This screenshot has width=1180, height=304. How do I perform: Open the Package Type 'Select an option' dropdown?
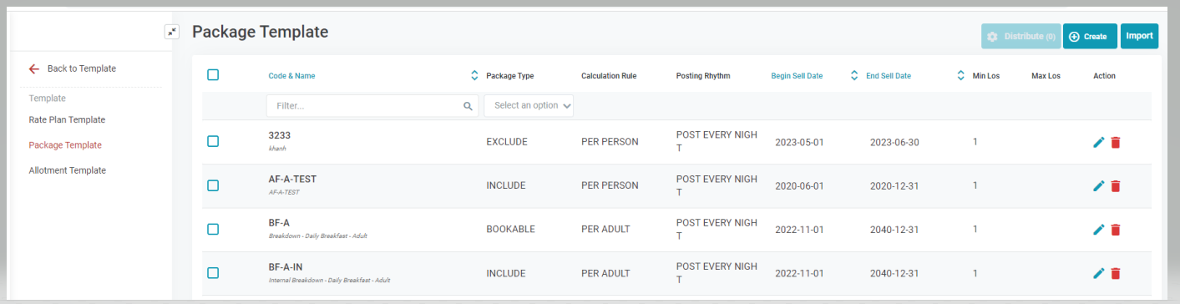click(x=529, y=106)
